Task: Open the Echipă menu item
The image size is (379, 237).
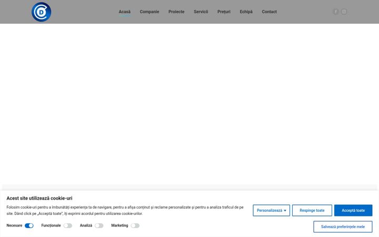Action: pos(246,12)
